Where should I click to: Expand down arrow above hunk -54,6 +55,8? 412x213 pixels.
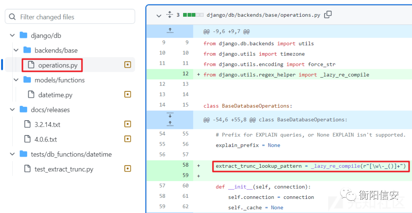[170, 115]
